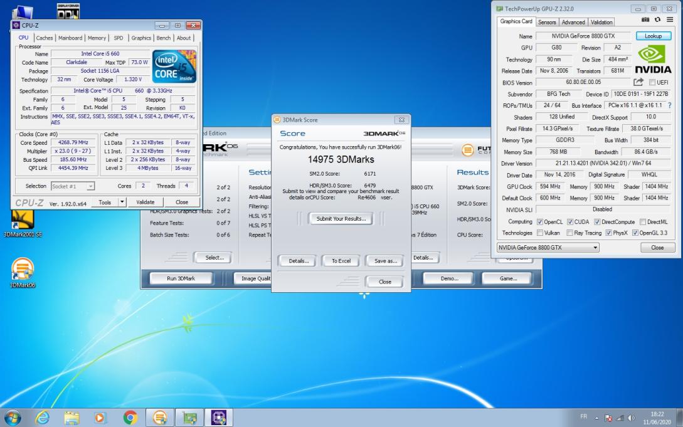Toggle the Vulkan checkbox

(x=540, y=233)
